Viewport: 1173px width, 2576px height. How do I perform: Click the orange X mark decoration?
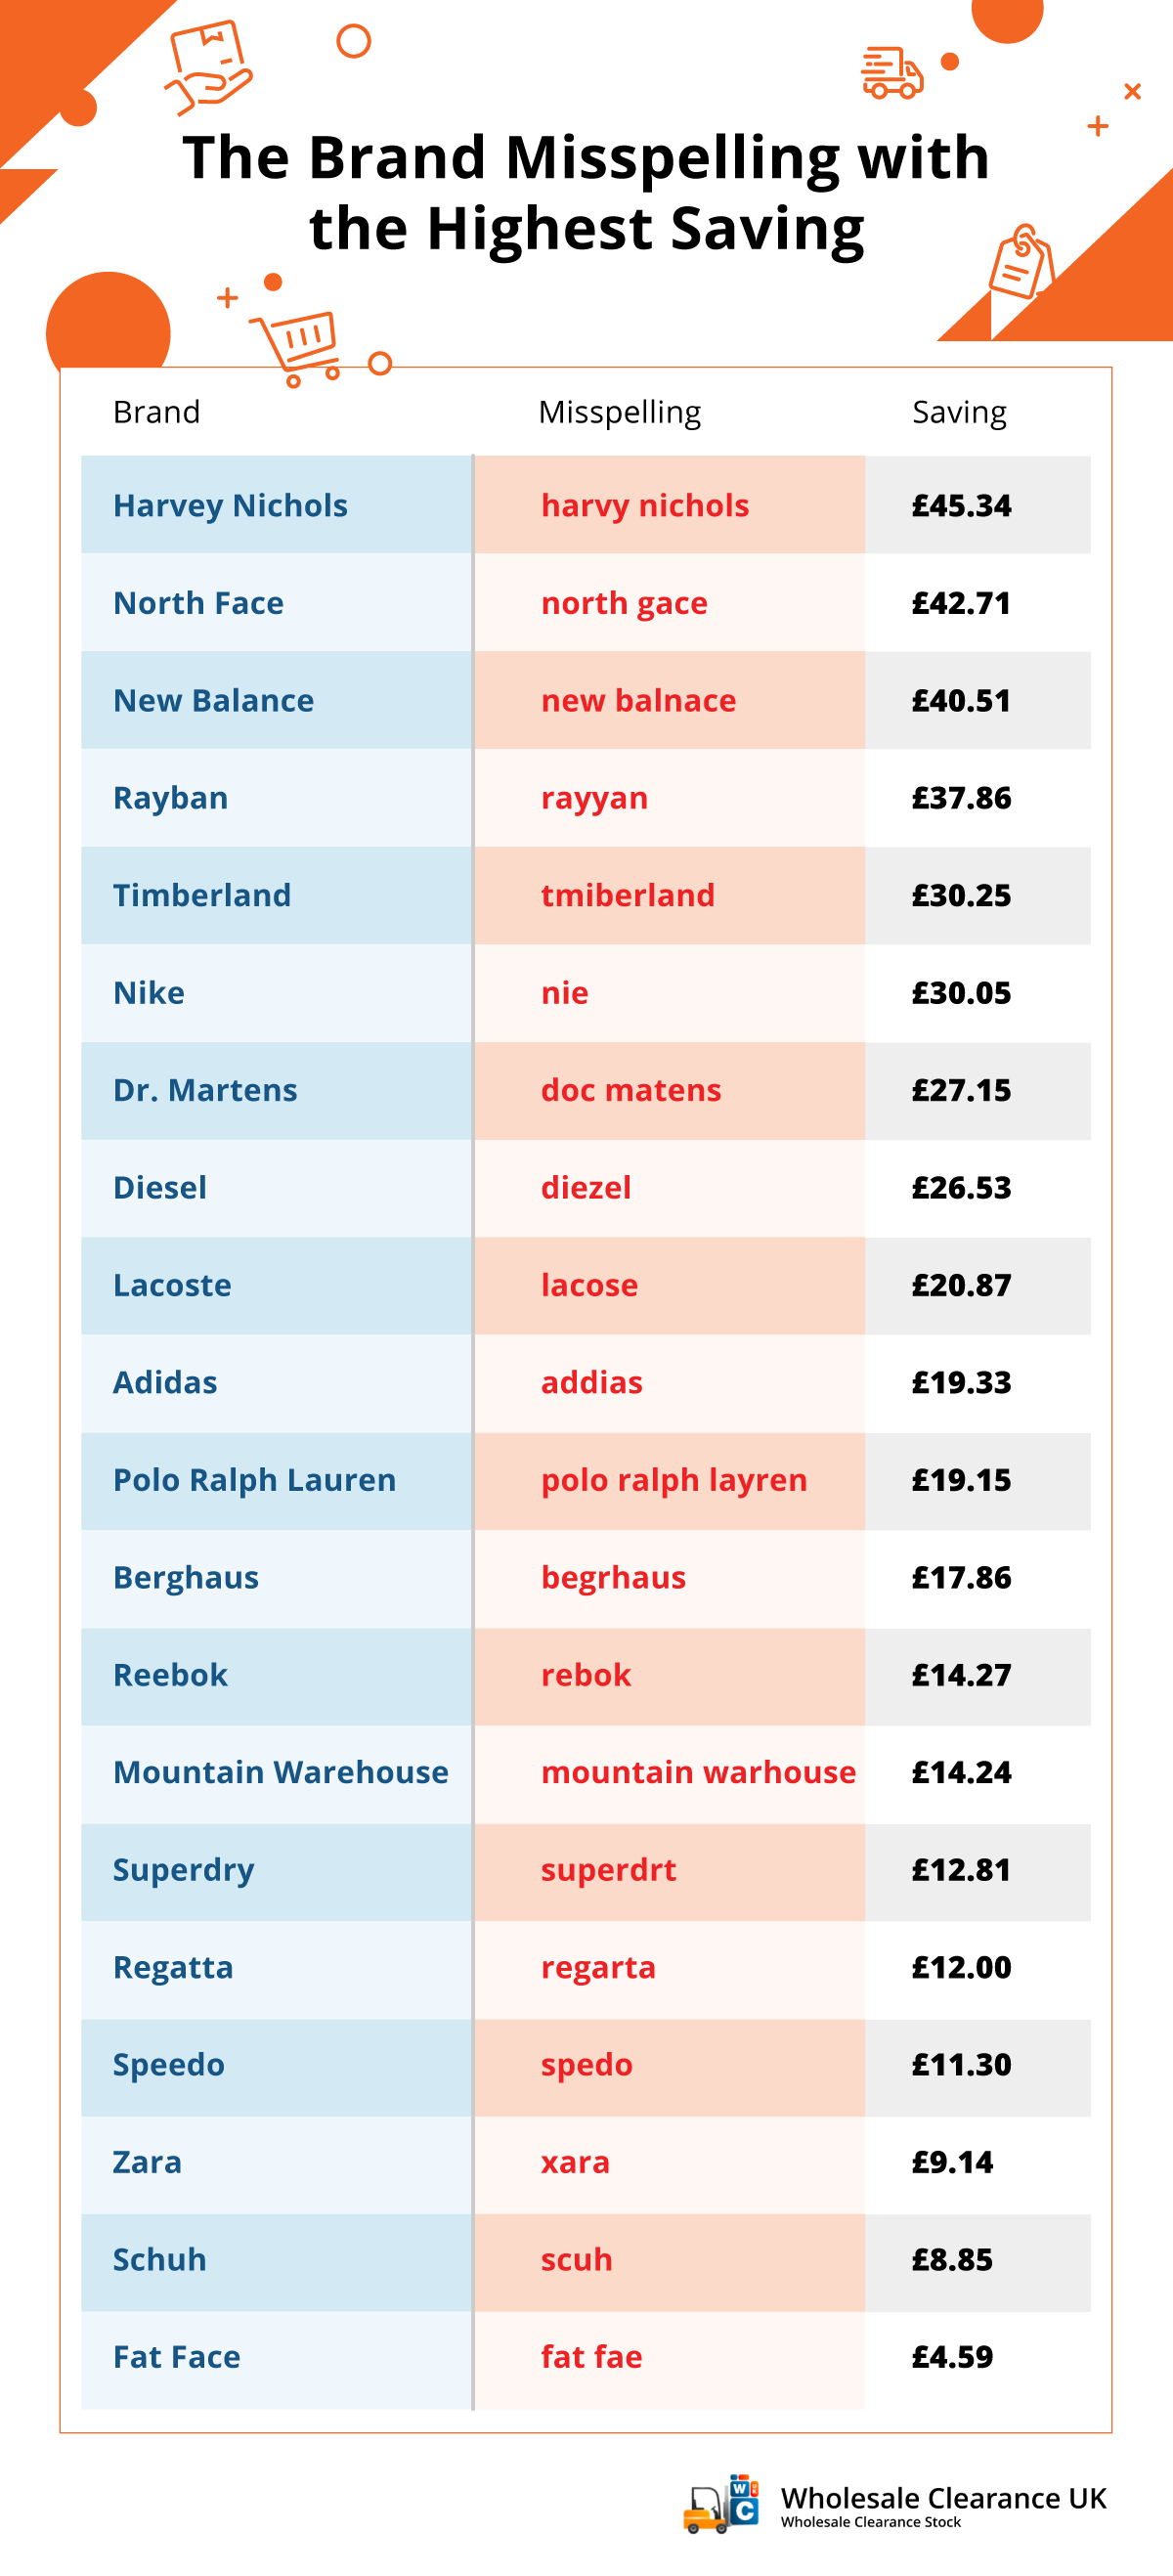pos(1132,92)
